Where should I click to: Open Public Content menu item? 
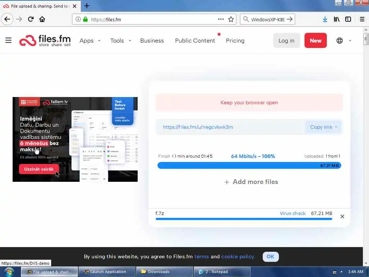tap(195, 40)
